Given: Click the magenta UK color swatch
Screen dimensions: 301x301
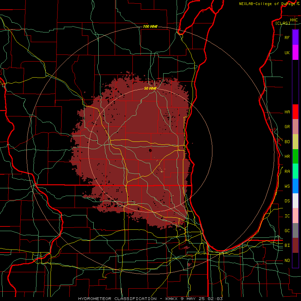Looking at the screenshot, I should click(295, 53).
